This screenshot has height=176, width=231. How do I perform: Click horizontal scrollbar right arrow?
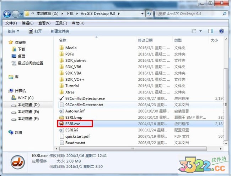tap(221, 148)
